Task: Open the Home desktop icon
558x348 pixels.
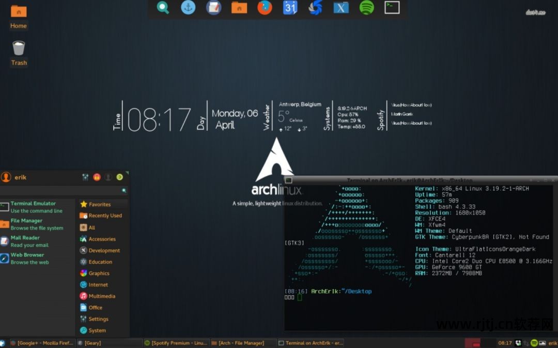Action: (x=19, y=17)
